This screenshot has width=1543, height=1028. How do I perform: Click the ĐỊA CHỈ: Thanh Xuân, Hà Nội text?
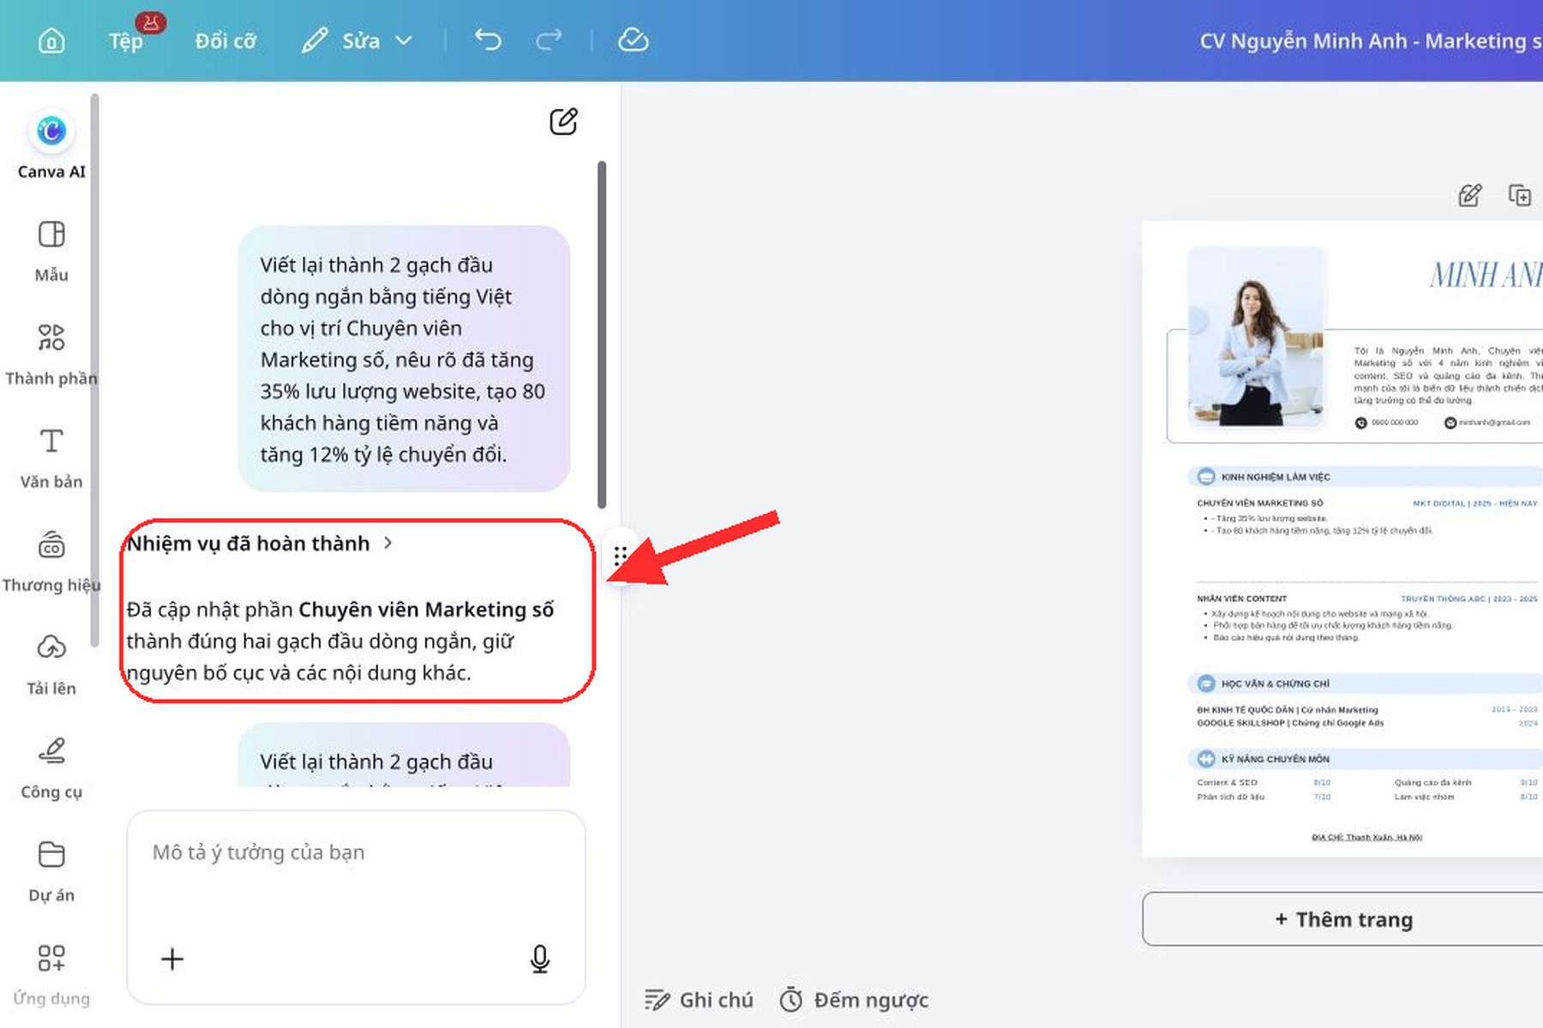click(x=1366, y=837)
